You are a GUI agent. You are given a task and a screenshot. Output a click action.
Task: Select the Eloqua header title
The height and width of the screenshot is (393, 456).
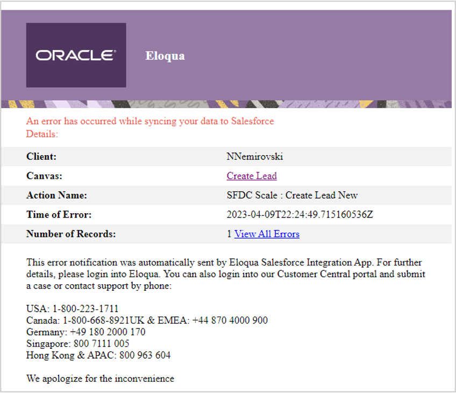[x=165, y=55]
